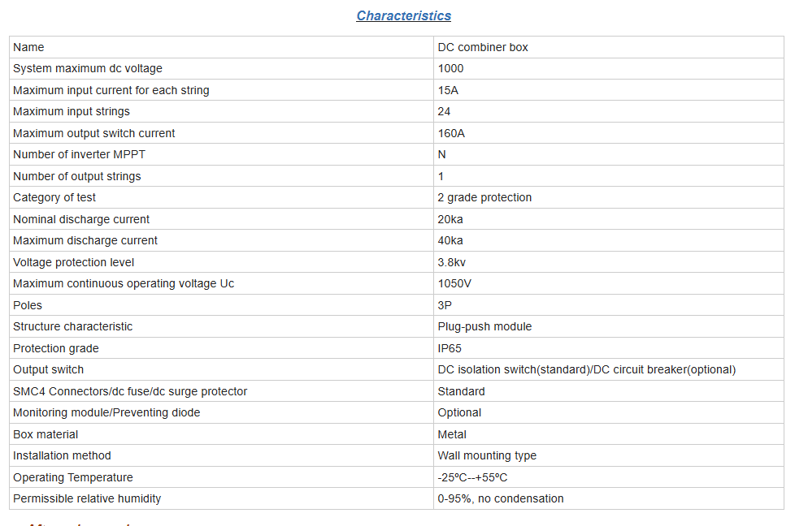Screen dimensions: 795x526
Task: Select the '40ka' maximum discharge value
Action: click(450, 240)
